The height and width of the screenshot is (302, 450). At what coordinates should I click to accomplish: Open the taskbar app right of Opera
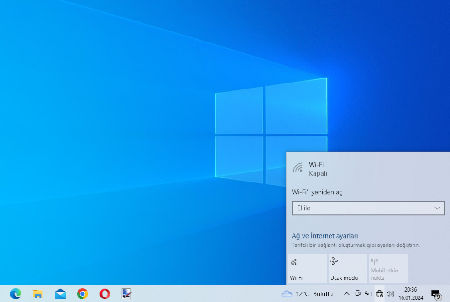point(127,294)
